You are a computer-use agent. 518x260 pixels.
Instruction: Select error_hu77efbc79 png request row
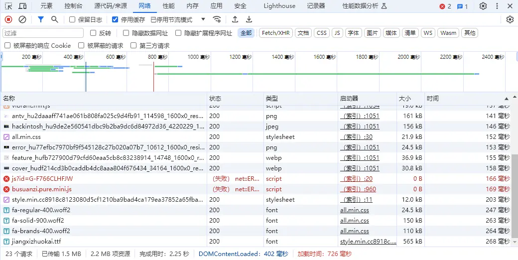tap(256, 147)
